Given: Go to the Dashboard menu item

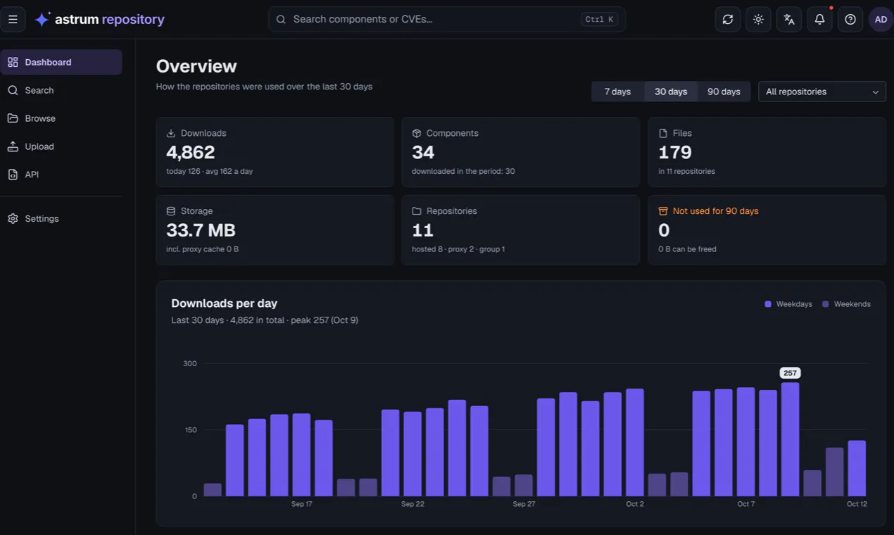Looking at the screenshot, I should 61,62.
